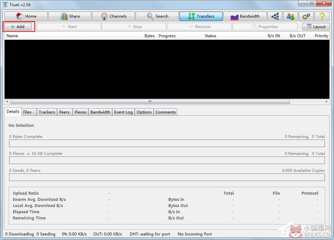Click the Layout button

tap(316, 27)
